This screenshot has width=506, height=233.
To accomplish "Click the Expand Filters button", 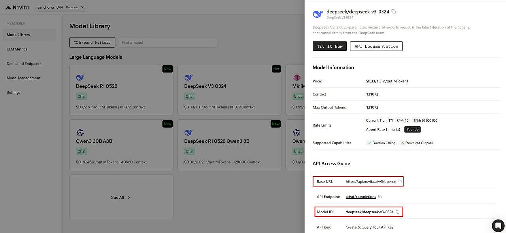I will click(93, 43).
